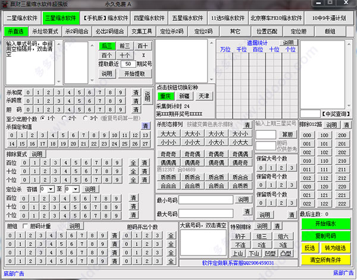Exclude 012路 pattern 111
This screenshot has width=357, height=280.
coord(324,169)
